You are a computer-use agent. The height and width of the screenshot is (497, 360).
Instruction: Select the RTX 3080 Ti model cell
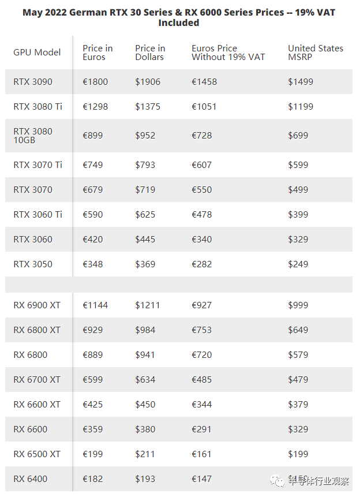point(37,106)
